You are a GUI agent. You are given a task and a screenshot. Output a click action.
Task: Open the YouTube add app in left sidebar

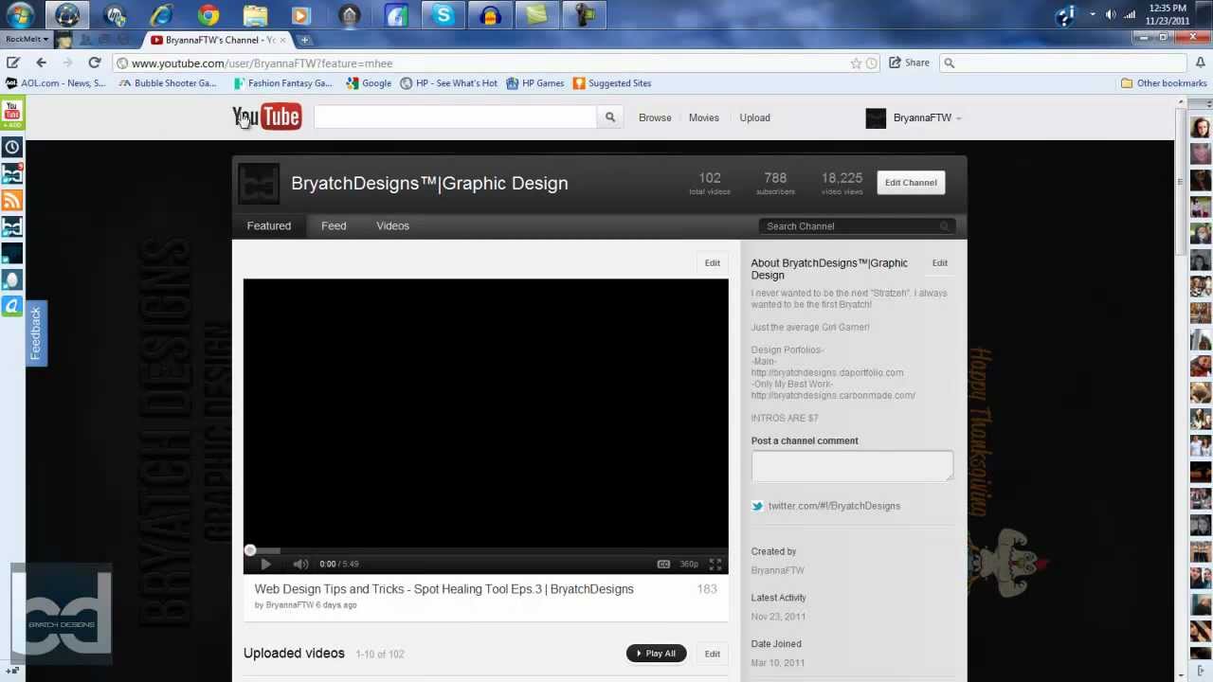12,115
